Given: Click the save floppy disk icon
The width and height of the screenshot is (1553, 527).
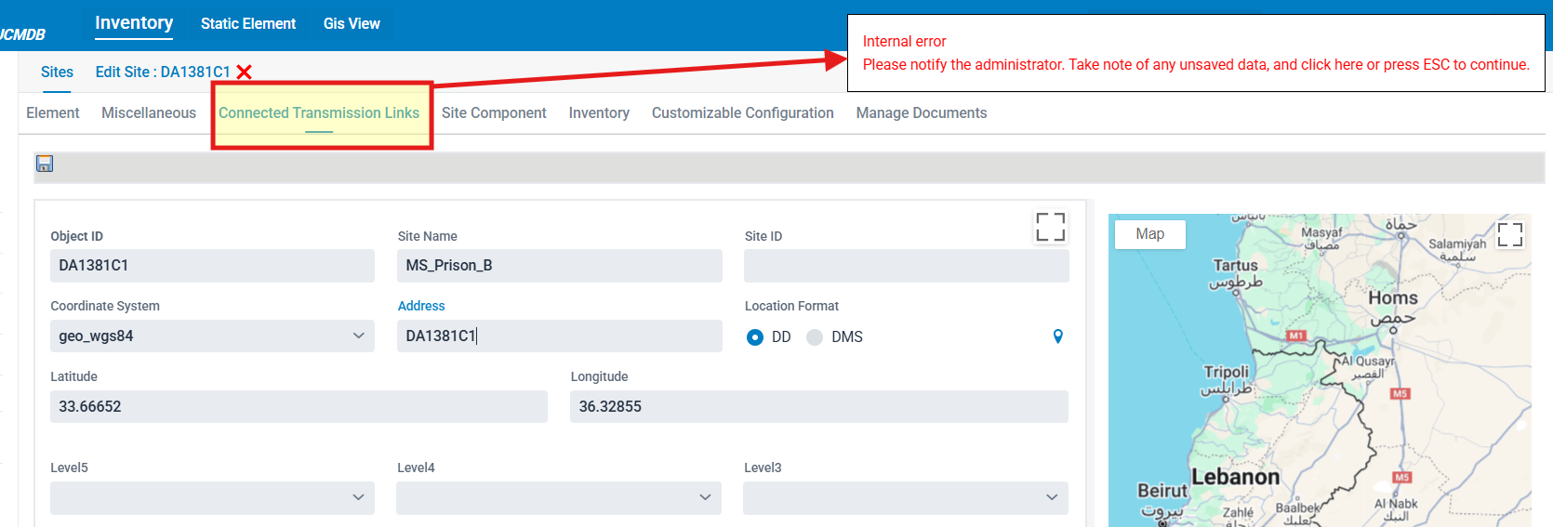Looking at the screenshot, I should (x=45, y=164).
